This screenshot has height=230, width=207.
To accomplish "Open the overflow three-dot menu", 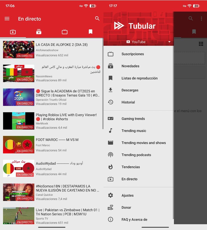I will click(202, 18).
